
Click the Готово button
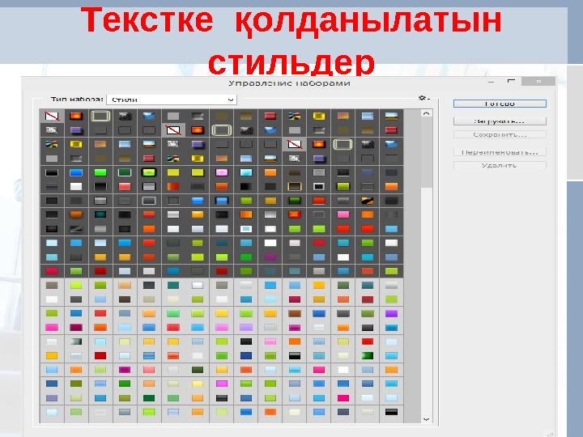point(500,104)
